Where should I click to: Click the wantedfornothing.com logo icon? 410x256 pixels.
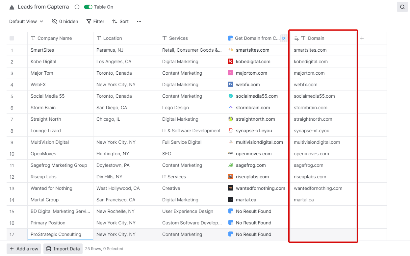point(231,188)
